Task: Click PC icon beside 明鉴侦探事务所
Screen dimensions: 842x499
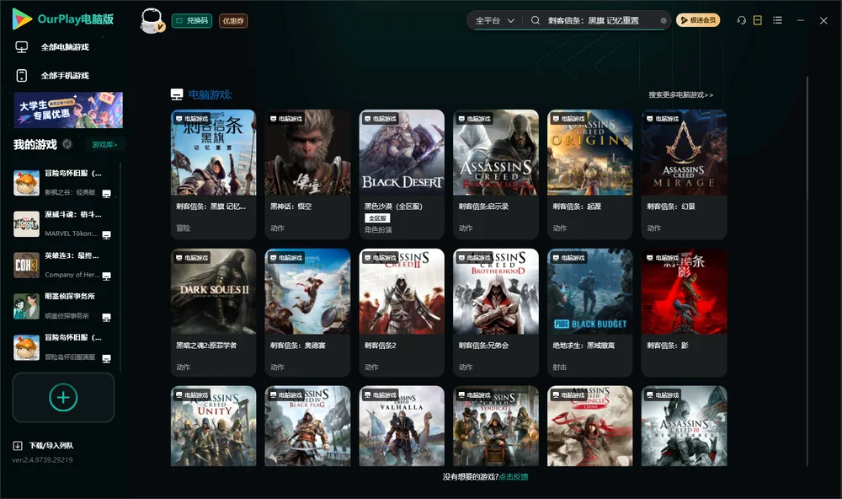Action: [x=106, y=317]
